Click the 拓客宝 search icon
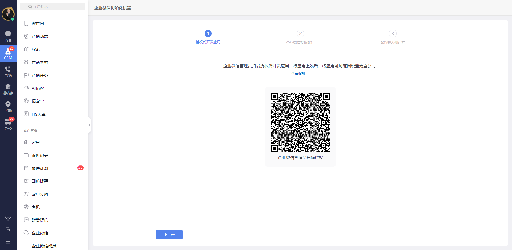The width and height of the screenshot is (512, 250). pos(26,101)
